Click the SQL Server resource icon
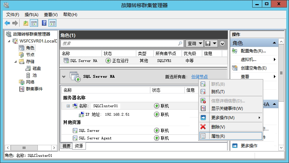 click(75, 131)
